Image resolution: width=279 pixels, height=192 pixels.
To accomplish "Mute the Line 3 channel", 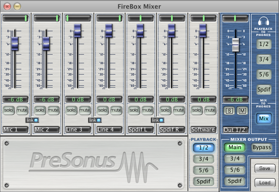I will click(x=85, y=111).
